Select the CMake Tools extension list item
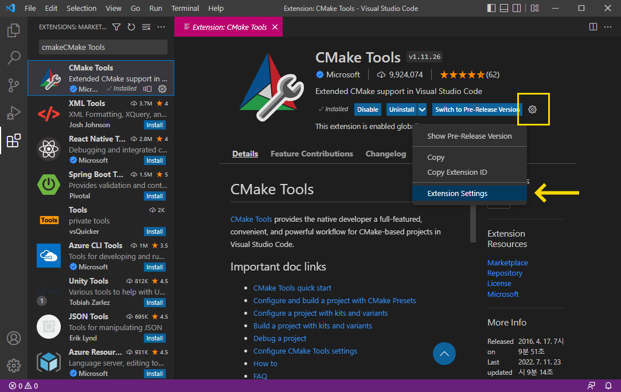 coord(101,78)
